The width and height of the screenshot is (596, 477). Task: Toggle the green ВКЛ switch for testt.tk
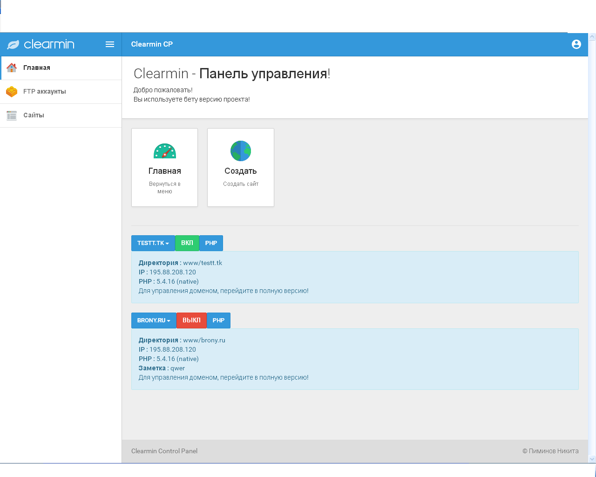[187, 243]
